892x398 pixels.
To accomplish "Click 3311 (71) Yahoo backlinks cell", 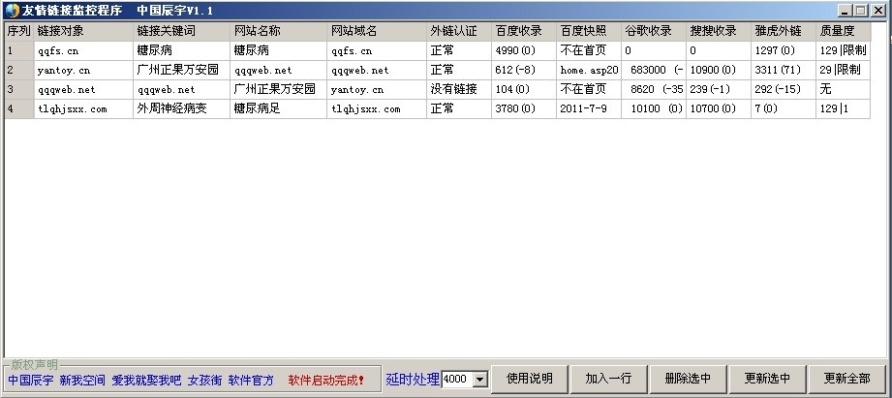I will tap(783, 70).
